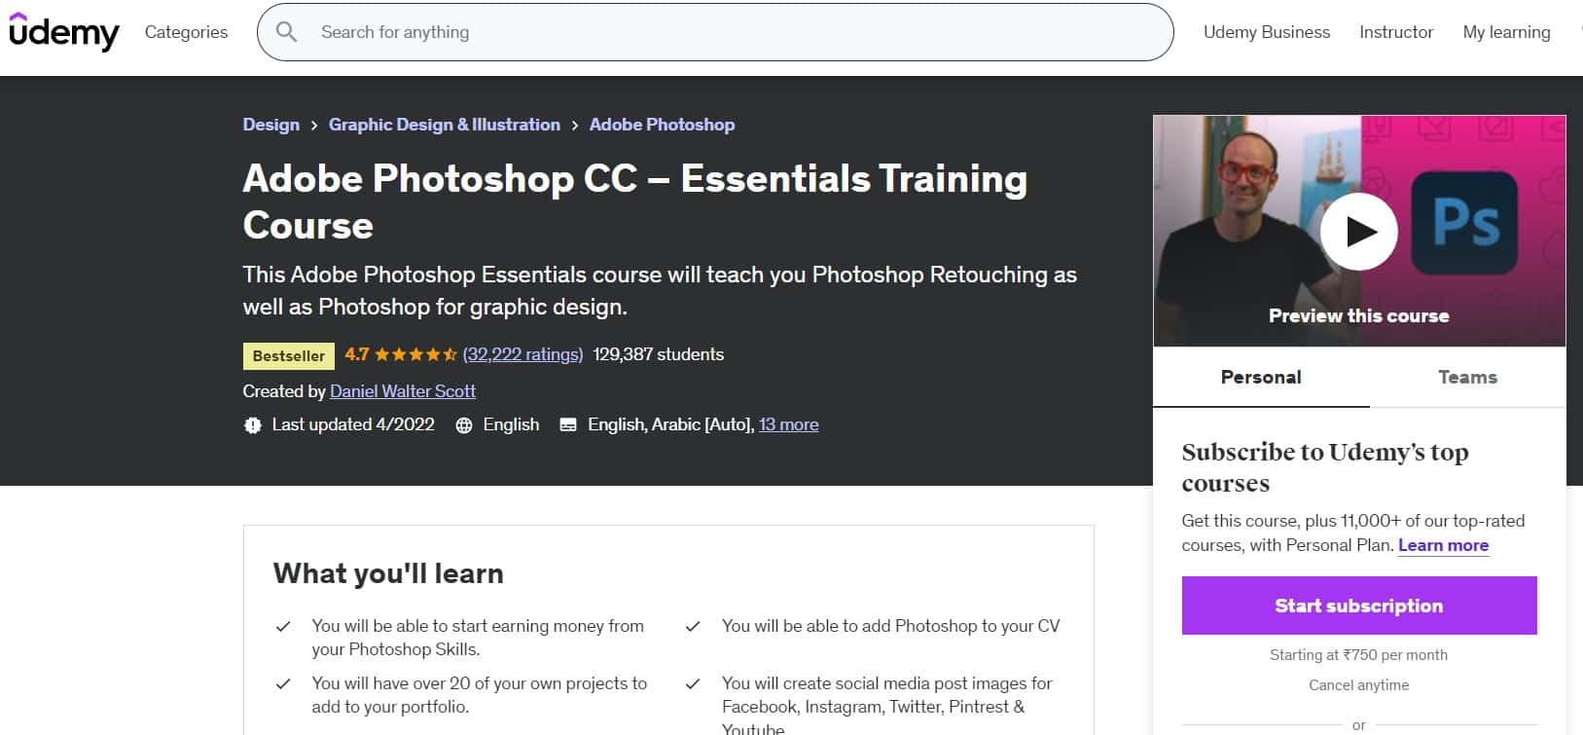Open My learning menu
The width and height of the screenshot is (1583, 735).
1506,32
